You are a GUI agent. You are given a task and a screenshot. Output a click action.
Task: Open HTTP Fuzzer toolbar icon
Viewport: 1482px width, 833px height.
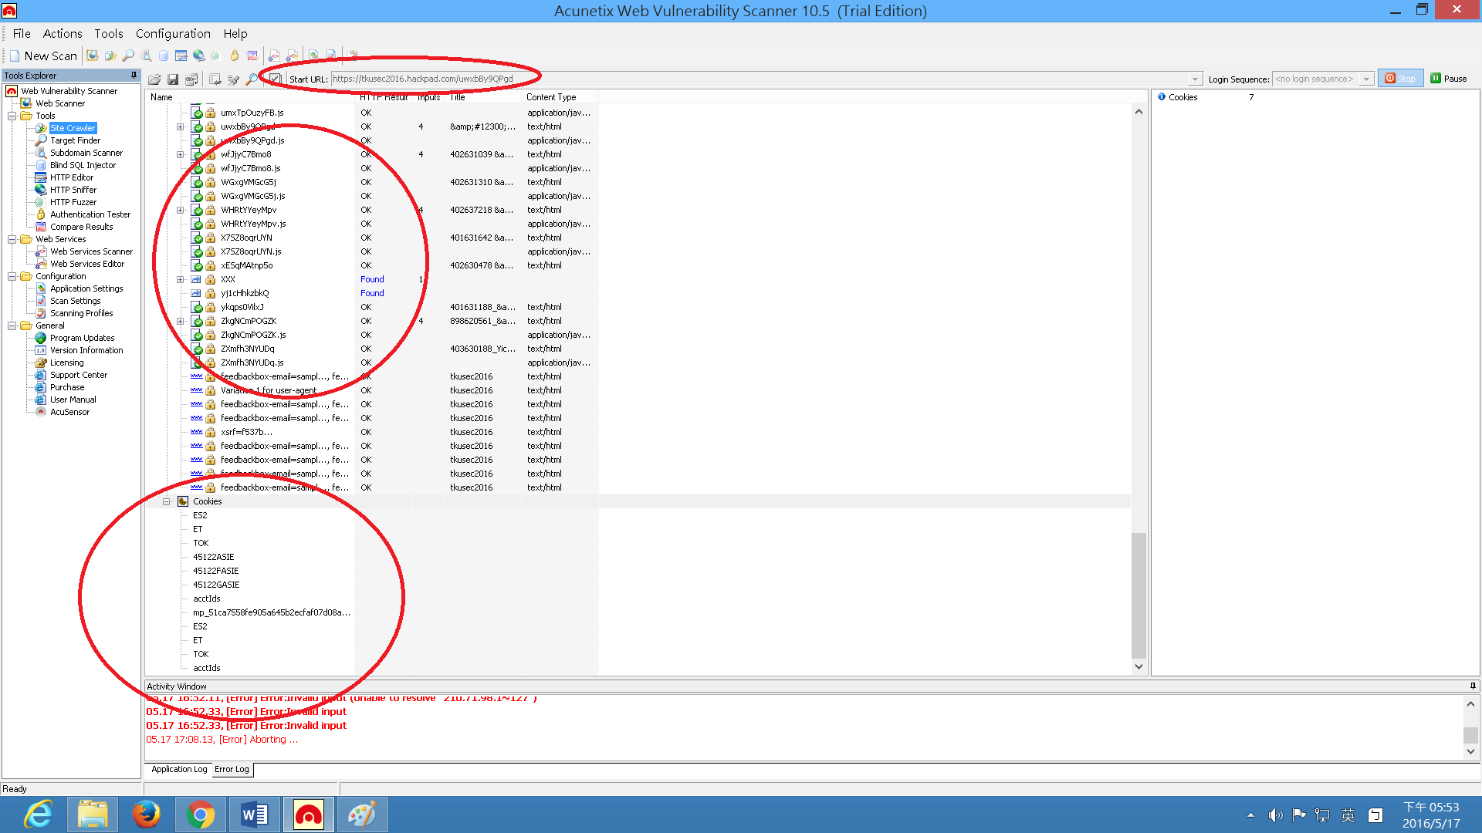(216, 56)
